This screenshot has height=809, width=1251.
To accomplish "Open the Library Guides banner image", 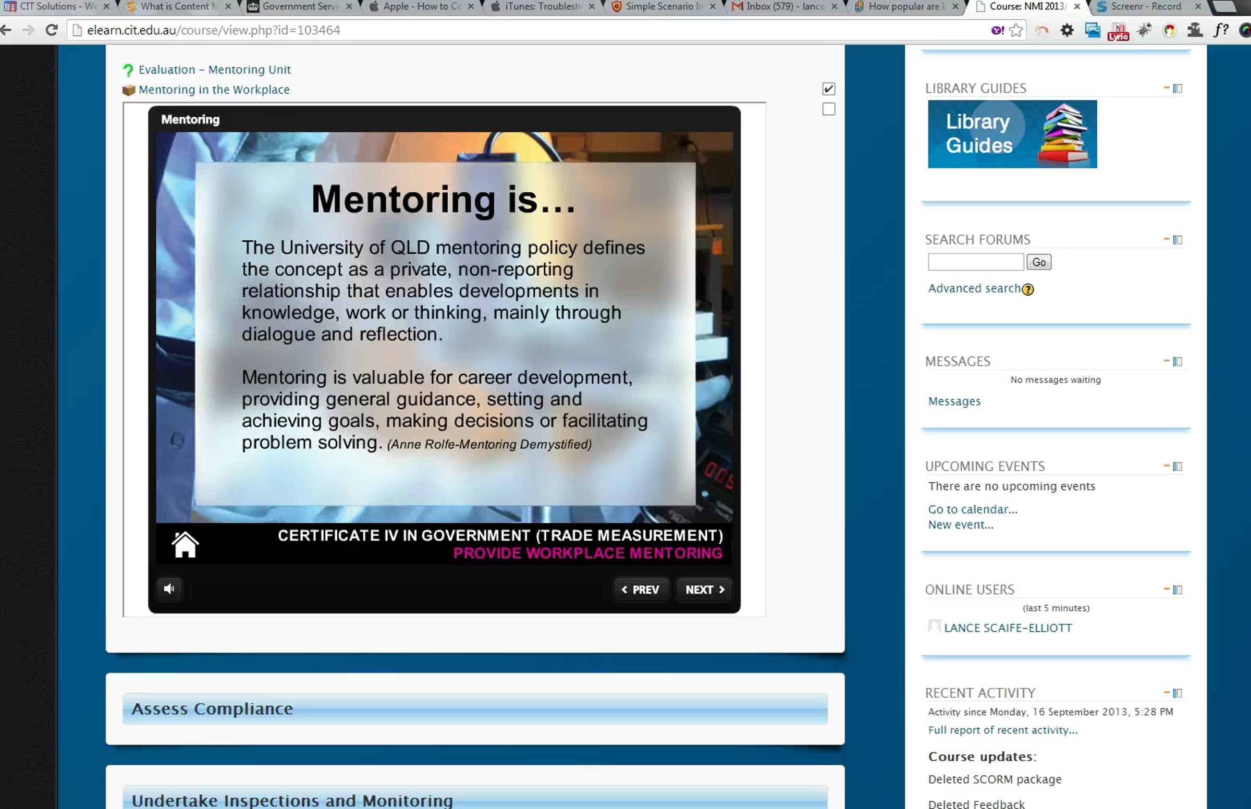I will pyautogui.click(x=1012, y=134).
